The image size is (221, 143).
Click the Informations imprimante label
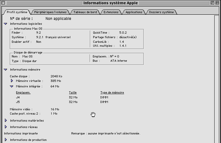pyautogui.click(x=21, y=134)
